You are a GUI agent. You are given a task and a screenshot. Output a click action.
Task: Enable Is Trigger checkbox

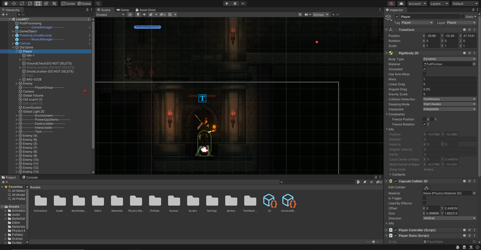[424, 198]
